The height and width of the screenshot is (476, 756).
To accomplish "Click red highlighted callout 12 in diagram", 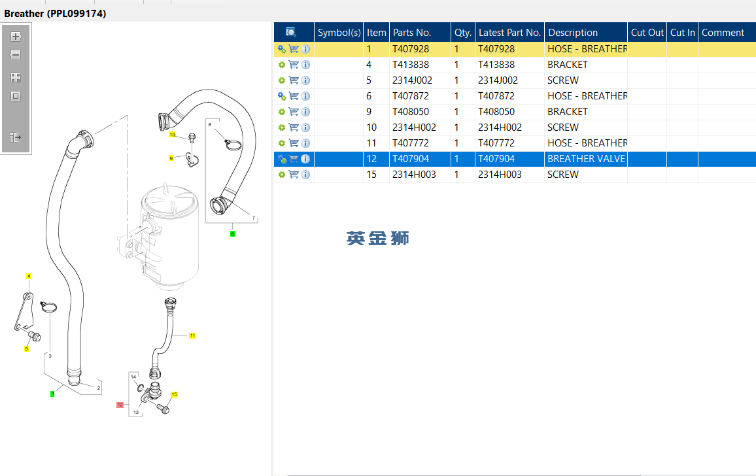I will coord(120,405).
